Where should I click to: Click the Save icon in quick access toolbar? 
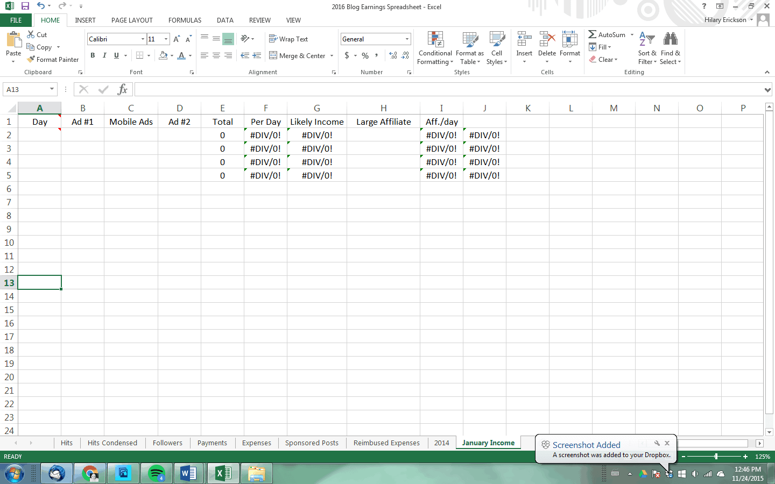coord(25,6)
